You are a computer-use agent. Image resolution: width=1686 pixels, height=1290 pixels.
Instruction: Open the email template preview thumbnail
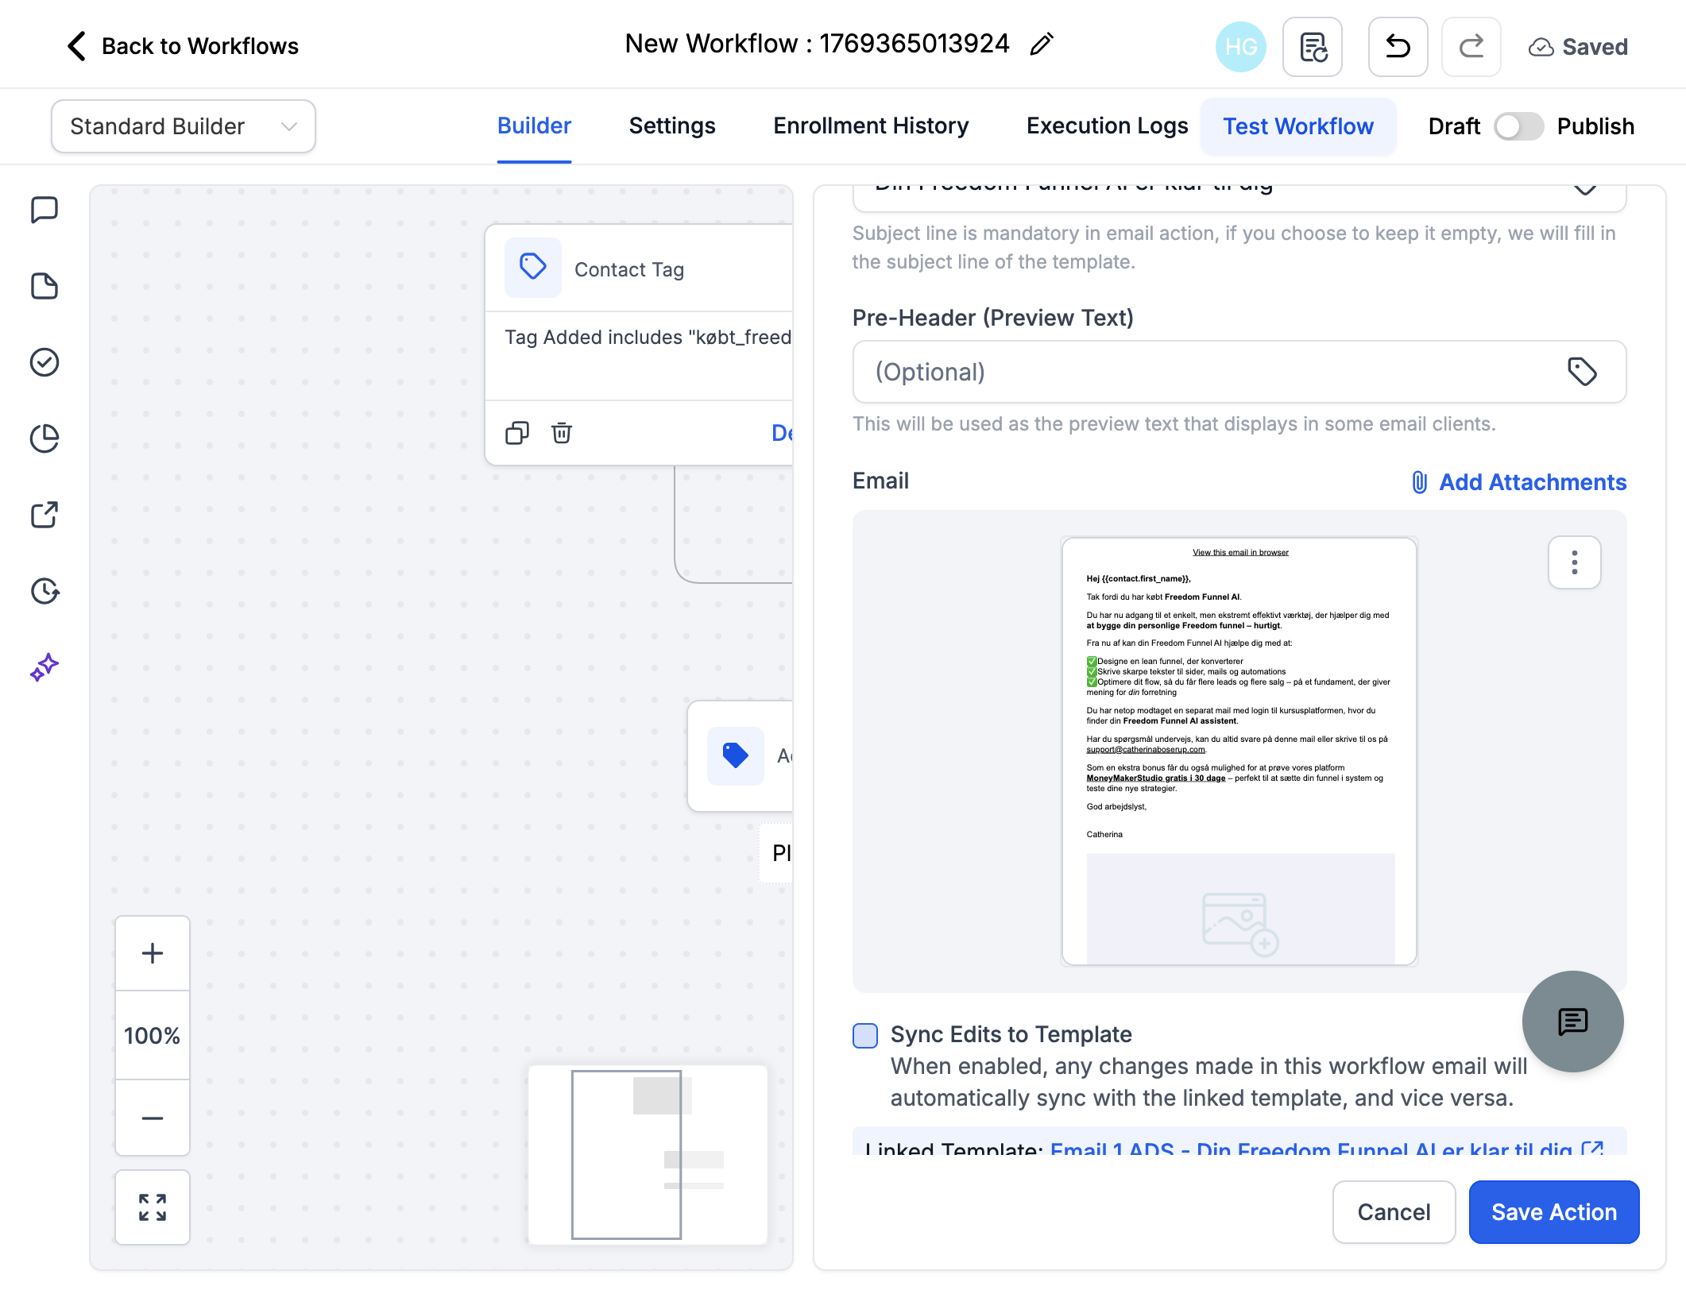tap(1239, 751)
